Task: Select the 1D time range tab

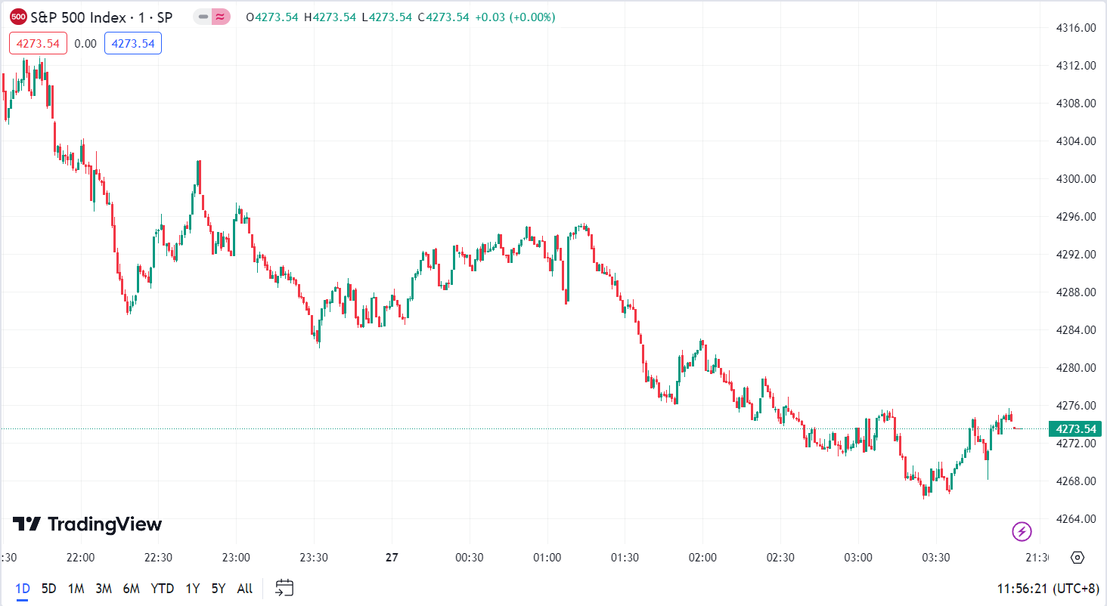Action: 23,588
